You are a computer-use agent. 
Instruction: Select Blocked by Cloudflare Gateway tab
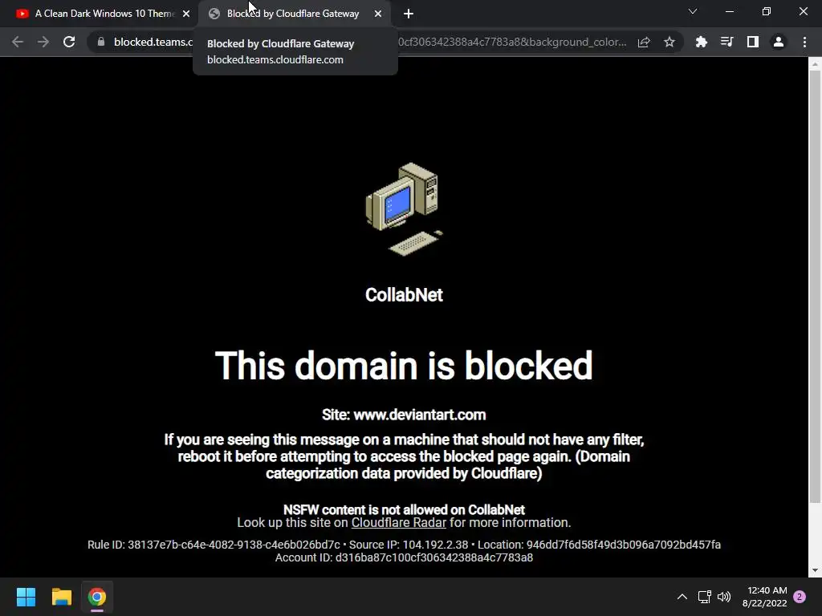(x=293, y=14)
